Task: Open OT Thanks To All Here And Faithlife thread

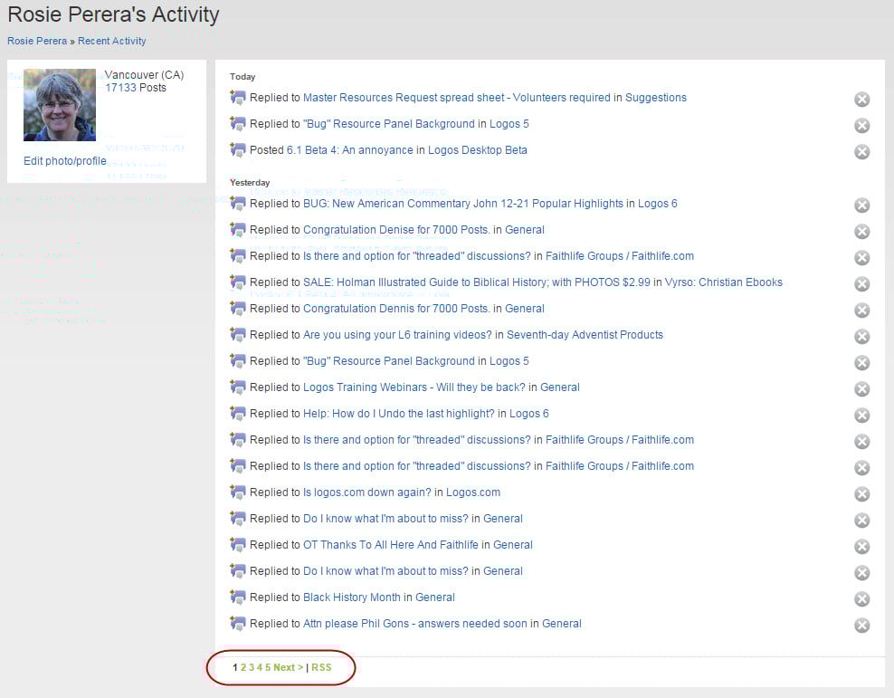Action: [x=391, y=545]
